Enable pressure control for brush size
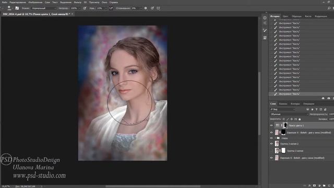This screenshot has width=334, height=188. point(152,8)
